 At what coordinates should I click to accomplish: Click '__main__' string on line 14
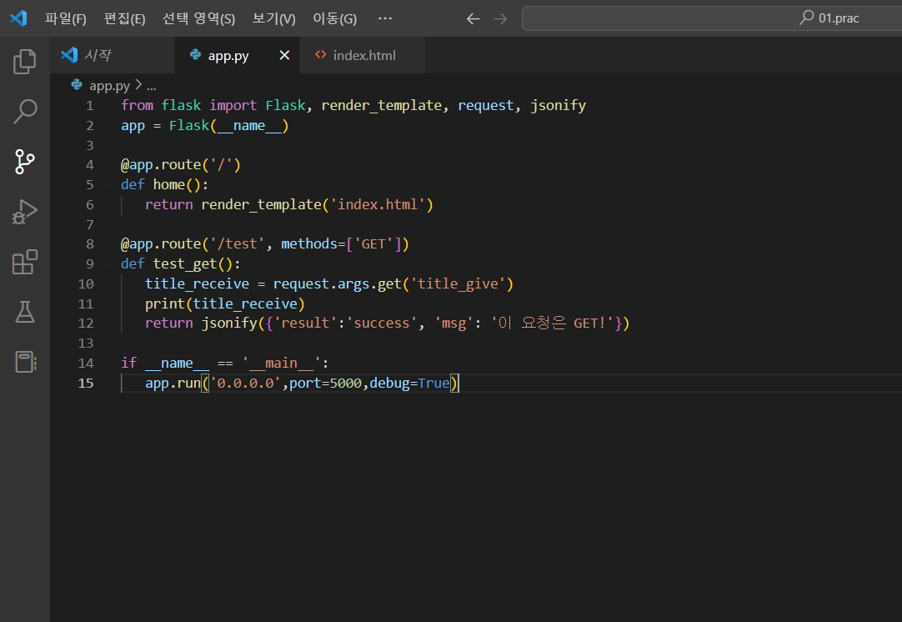281,363
